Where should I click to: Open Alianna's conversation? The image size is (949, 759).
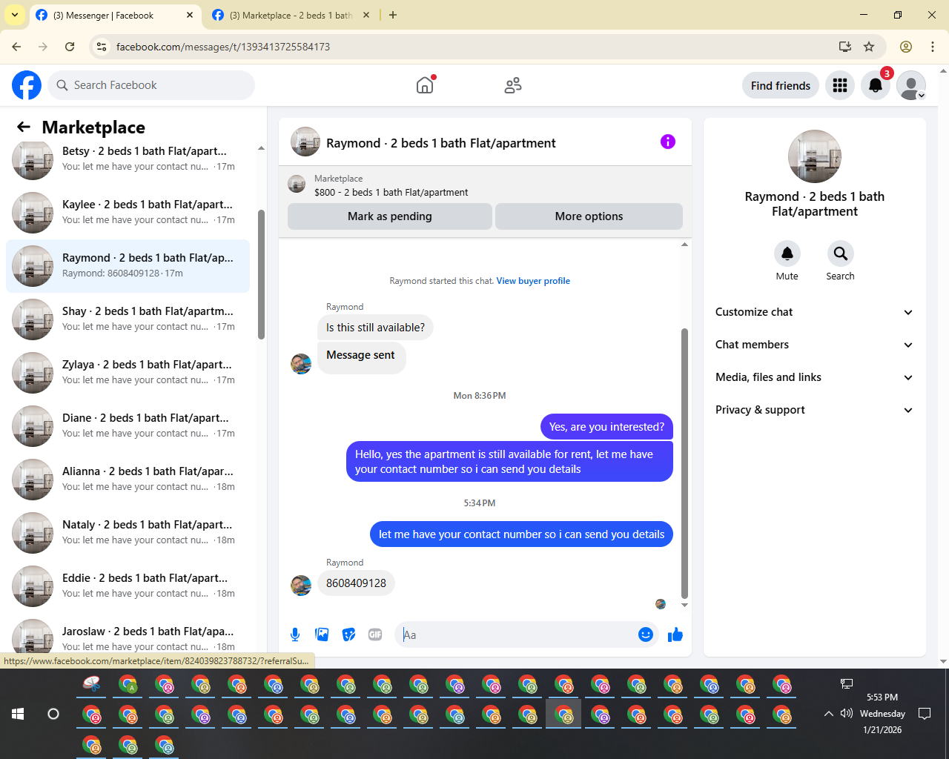point(128,480)
